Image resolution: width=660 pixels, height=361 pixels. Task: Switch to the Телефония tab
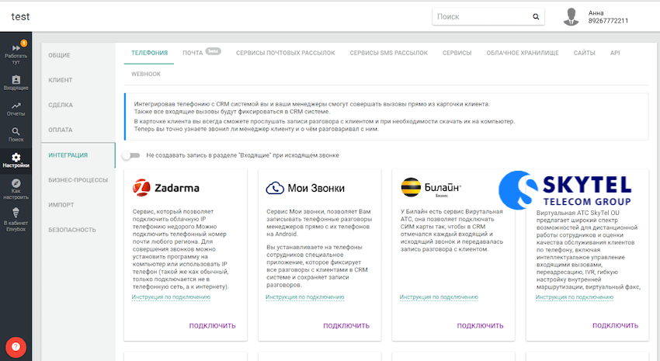(x=149, y=53)
